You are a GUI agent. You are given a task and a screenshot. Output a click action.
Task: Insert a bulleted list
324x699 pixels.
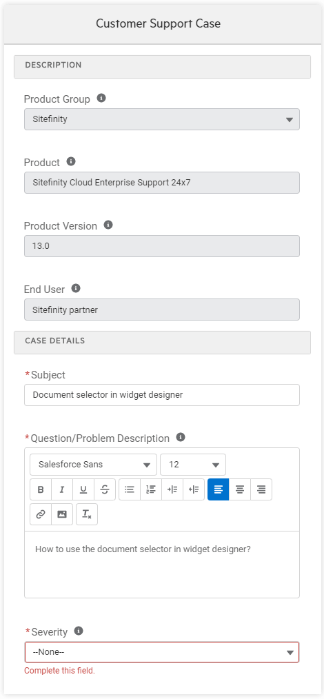(130, 489)
